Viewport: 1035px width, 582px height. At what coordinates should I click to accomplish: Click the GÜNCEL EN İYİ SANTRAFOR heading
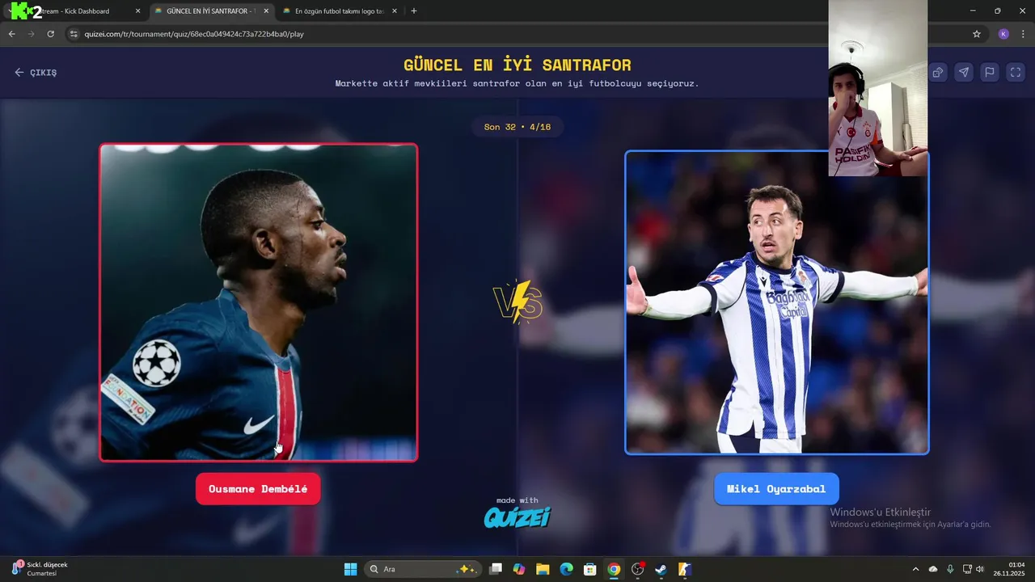517,65
